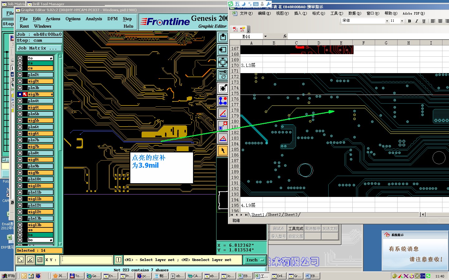Toggle checkbox for layer pln4t
Viewport: 449px width, 280px height.
(x=20, y=101)
